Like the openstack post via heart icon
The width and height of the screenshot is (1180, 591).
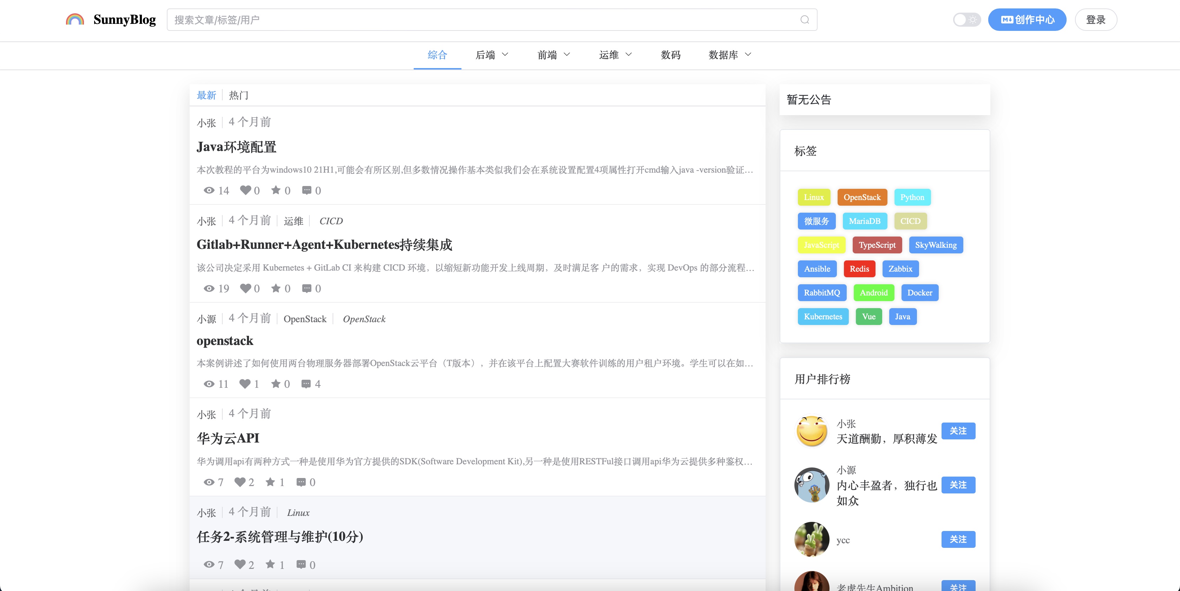tap(245, 384)
